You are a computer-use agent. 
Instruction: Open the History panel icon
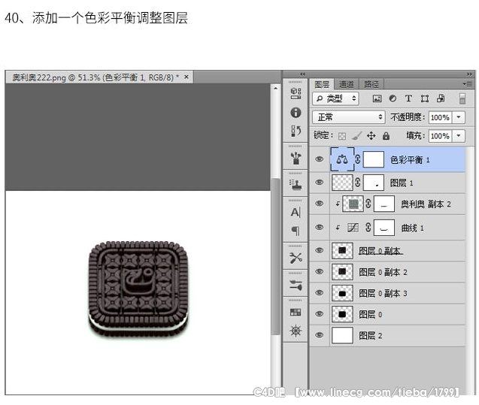(x=296, y=131)
